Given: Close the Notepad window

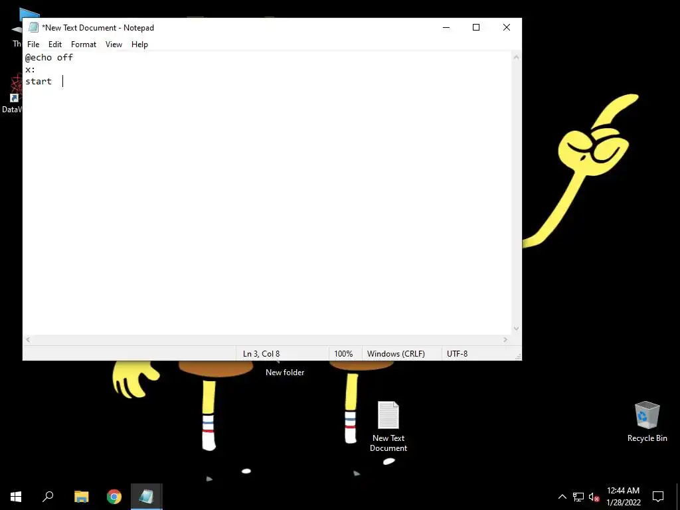Looking at the screenshot, I should 507,27.
